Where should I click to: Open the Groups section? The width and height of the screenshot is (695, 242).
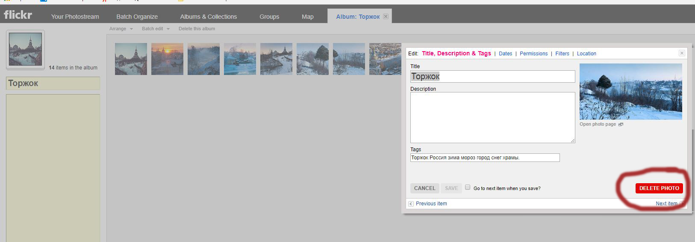click(269, 17)
